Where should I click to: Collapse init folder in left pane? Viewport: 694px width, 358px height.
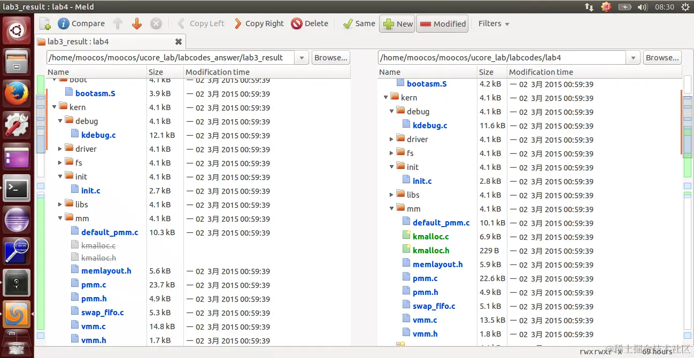tap(60, 177)
